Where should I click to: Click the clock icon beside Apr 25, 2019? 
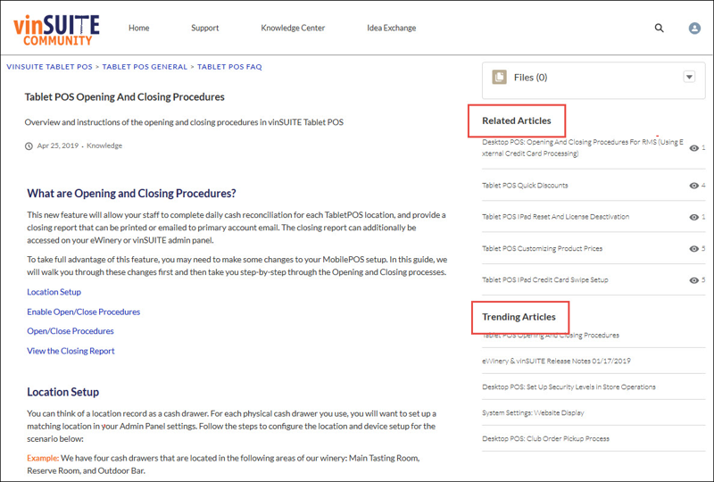click(x=29, y=146)
